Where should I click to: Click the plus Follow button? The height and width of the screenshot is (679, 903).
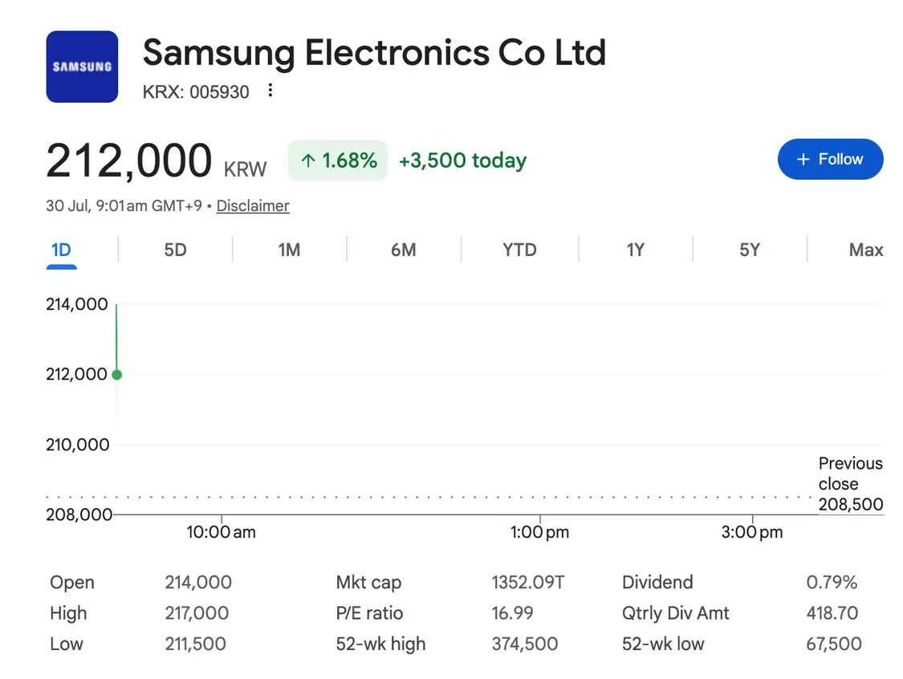(830, 159)
